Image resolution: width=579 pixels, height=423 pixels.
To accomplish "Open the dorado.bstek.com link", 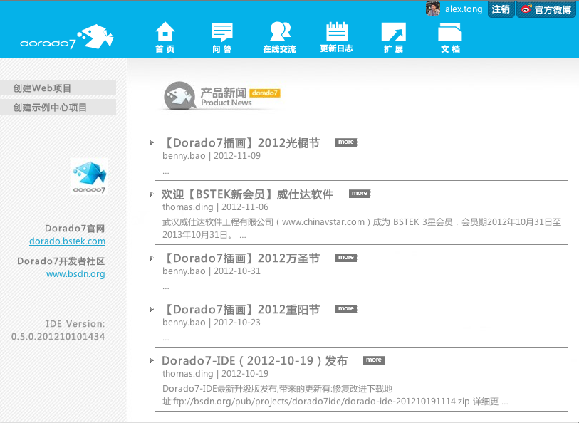I will point(67,241).
